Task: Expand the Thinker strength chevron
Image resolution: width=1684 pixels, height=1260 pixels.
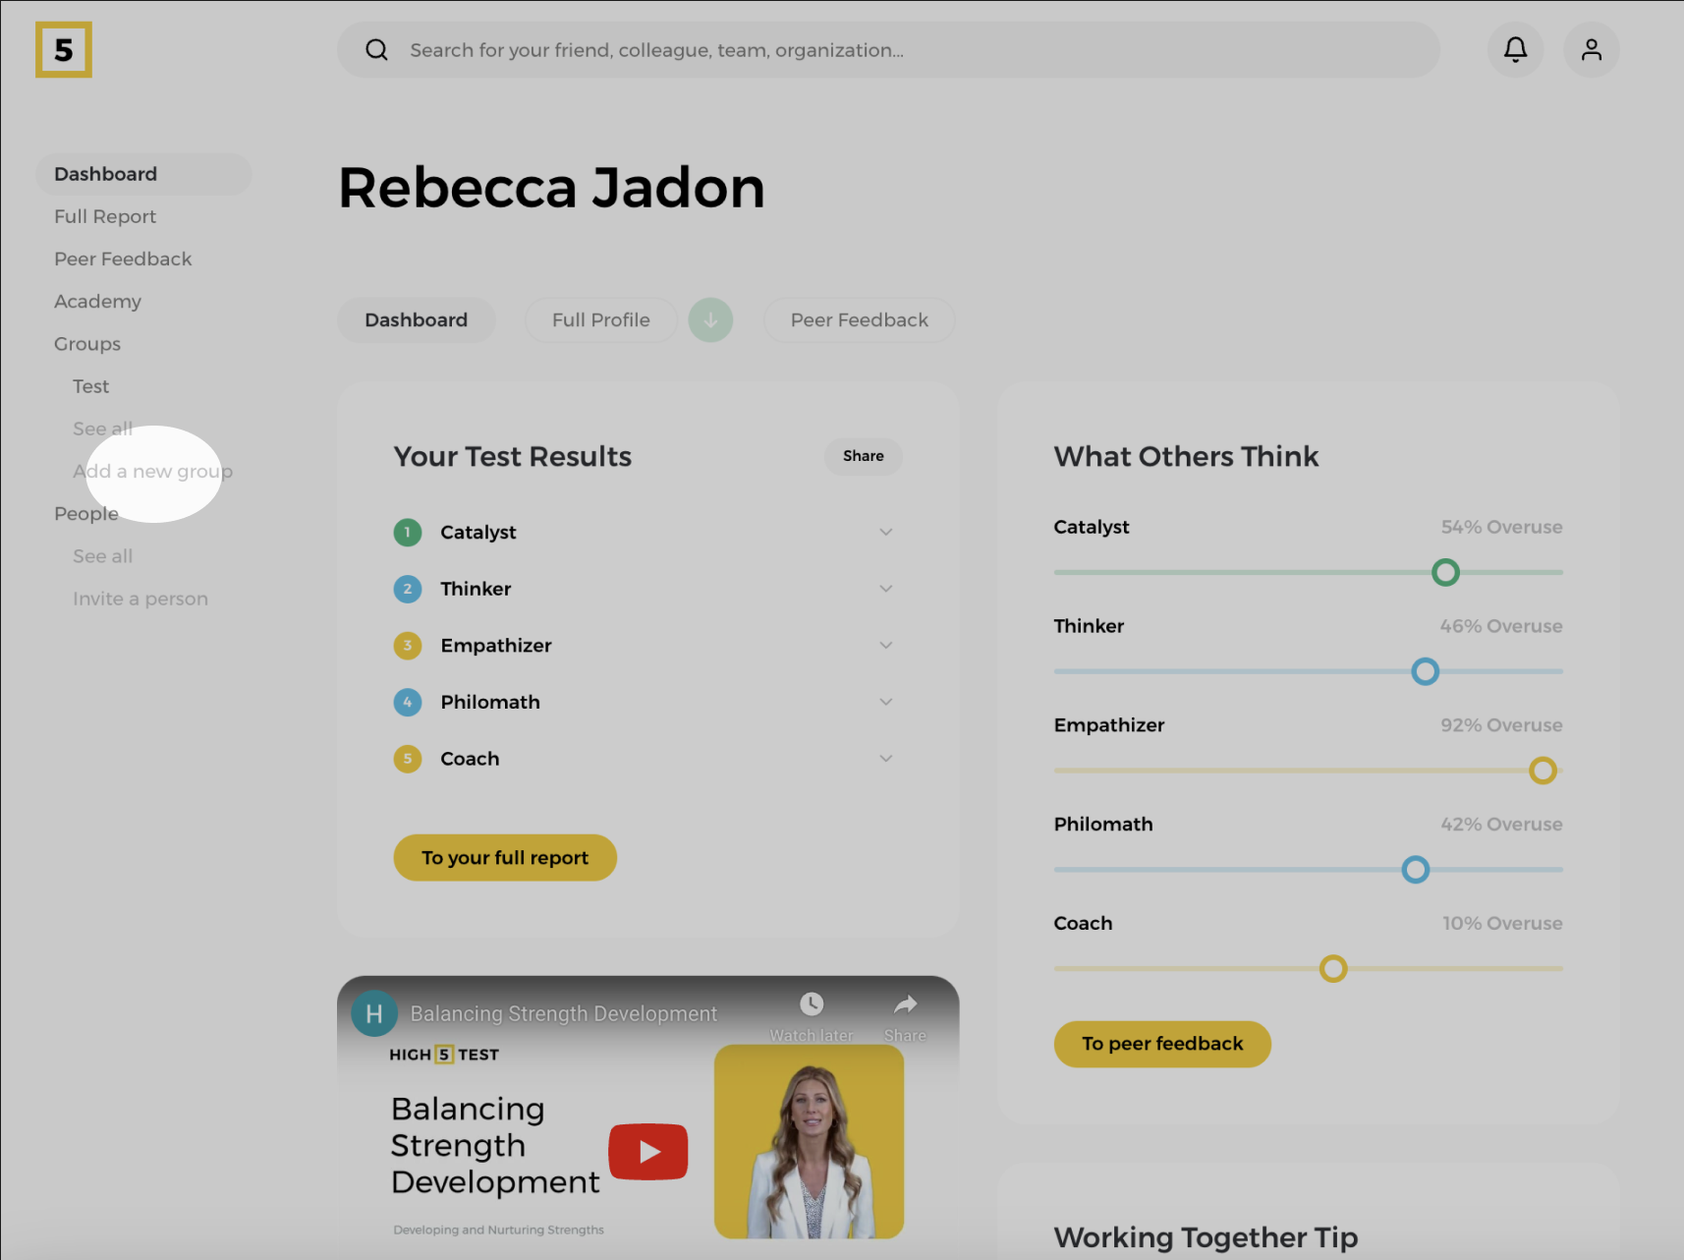Action: (885, 589)
